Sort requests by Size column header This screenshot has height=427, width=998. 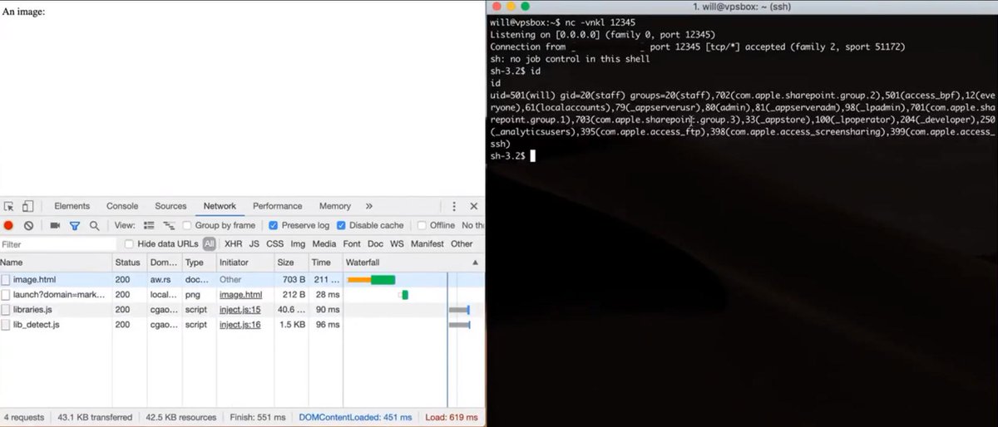click(x=290, y=263)
